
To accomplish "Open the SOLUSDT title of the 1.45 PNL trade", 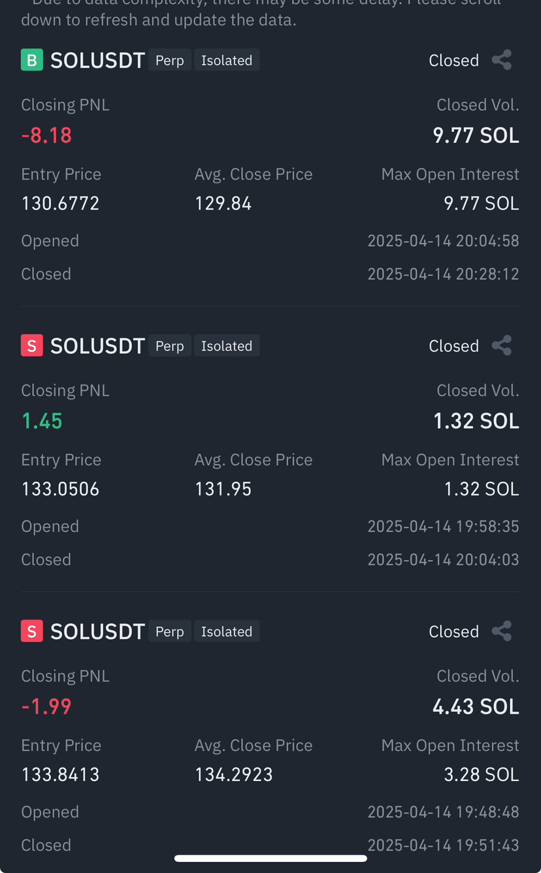I will 97,346.
